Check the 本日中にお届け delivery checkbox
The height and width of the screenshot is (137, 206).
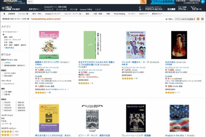[x=2, y=73]
